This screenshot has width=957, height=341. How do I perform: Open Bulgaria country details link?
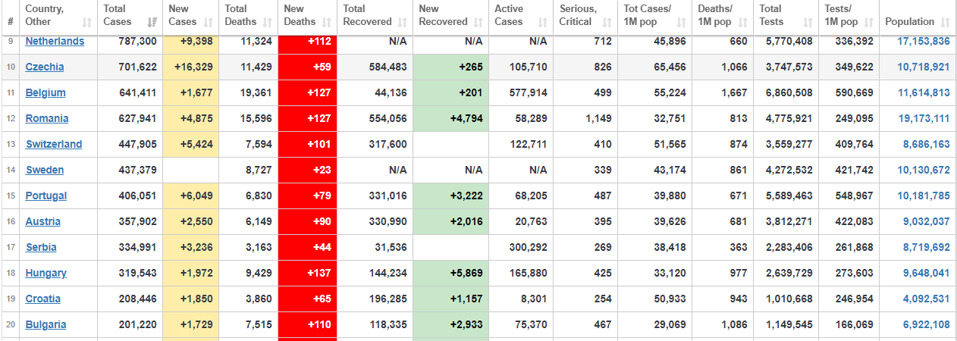[x=45, y=324]
